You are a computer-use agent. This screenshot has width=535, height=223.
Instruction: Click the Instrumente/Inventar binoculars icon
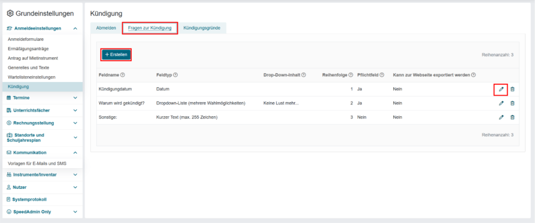coord(9,175)
